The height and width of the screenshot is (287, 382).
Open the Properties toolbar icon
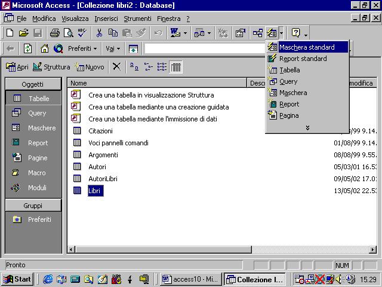pos(240,33)
